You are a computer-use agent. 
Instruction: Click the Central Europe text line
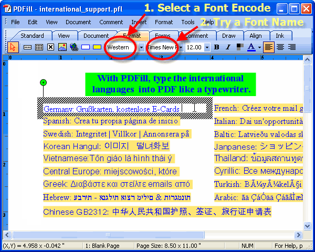click(111, 172)
